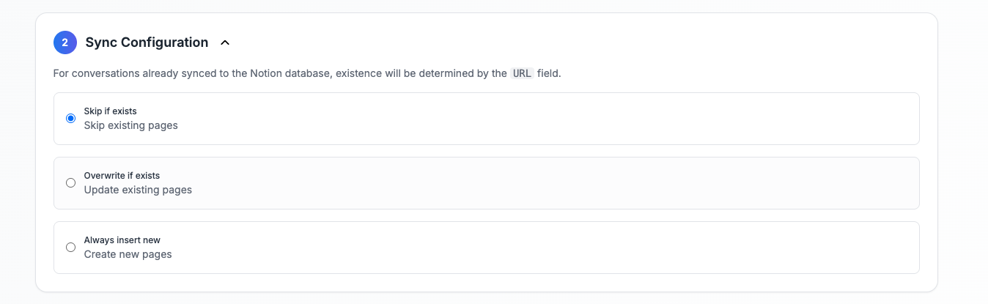988x304 pixels.
Task: Click the "Skip if exists" label text
Action: (111, 111)
